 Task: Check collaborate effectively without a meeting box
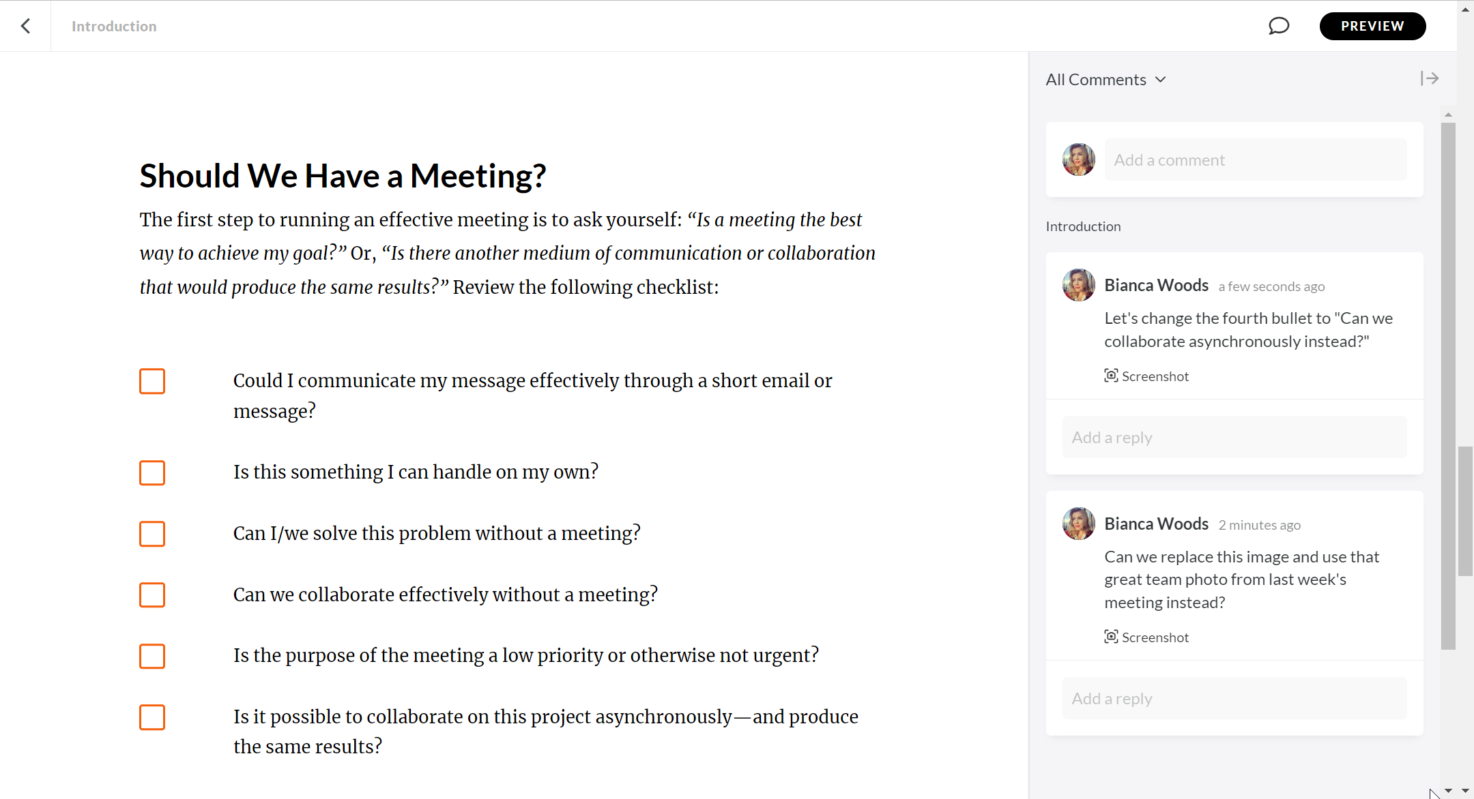[x=151, y=594]
